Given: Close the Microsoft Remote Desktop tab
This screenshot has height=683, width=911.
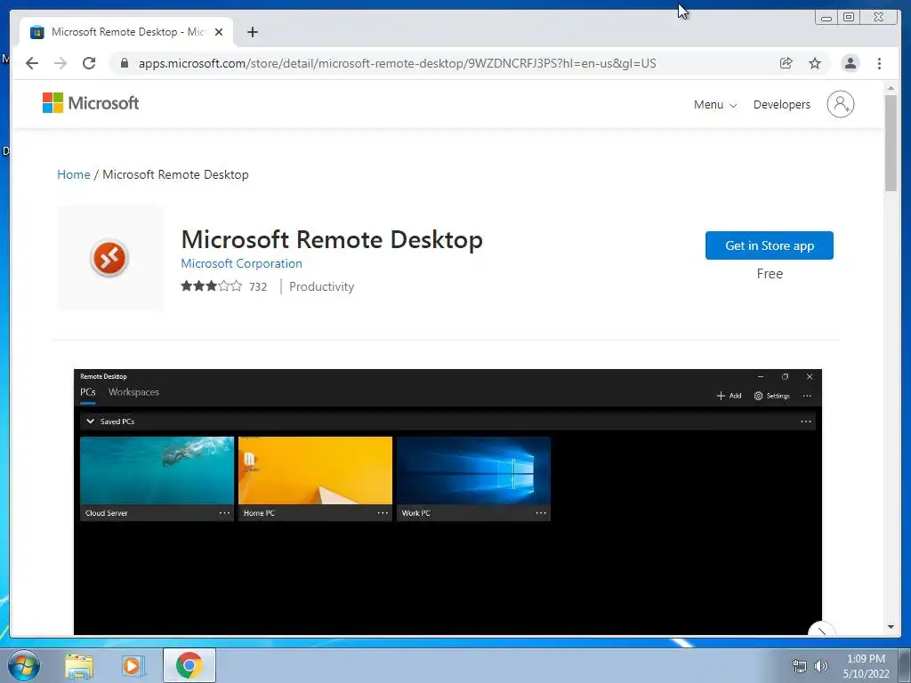Looking at the screenshot, I should [219, 32].
